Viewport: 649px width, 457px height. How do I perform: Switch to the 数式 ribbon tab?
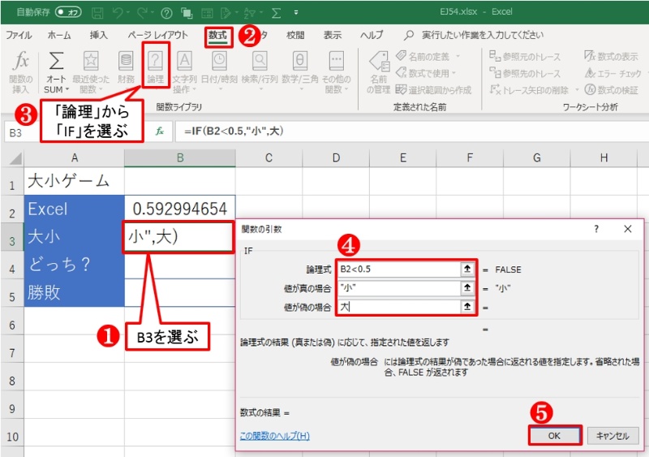pos(217,35)
